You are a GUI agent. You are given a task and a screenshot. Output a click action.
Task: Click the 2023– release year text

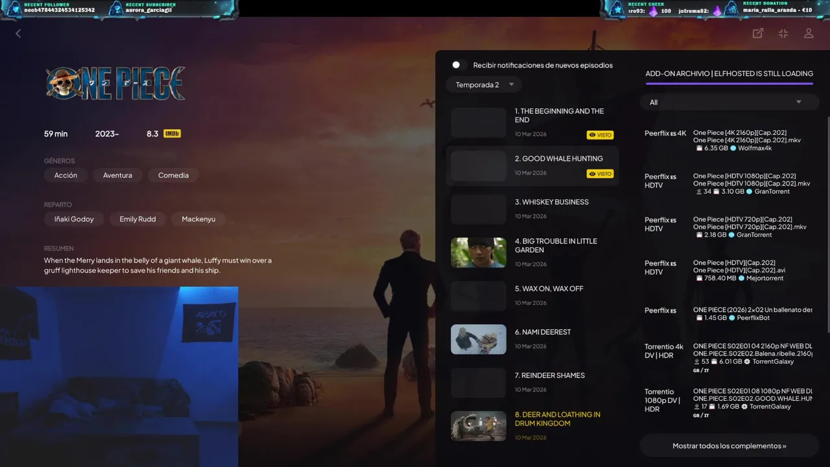tap(107, 134)
